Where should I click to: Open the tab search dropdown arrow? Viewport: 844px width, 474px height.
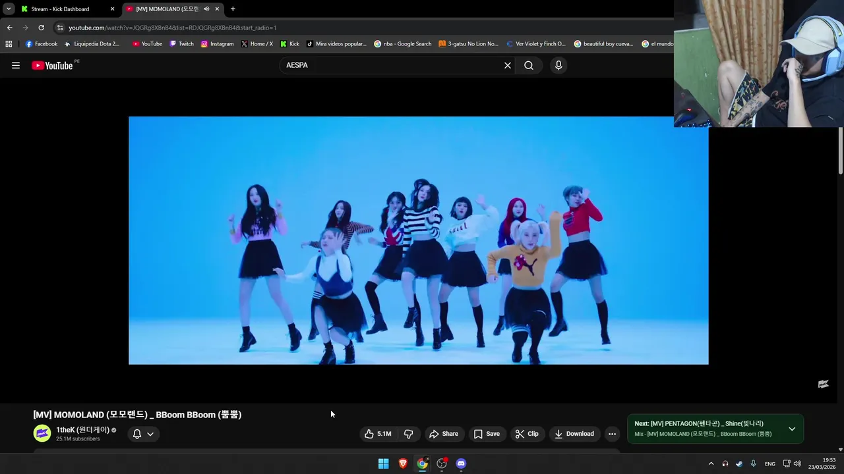point(9,9)
